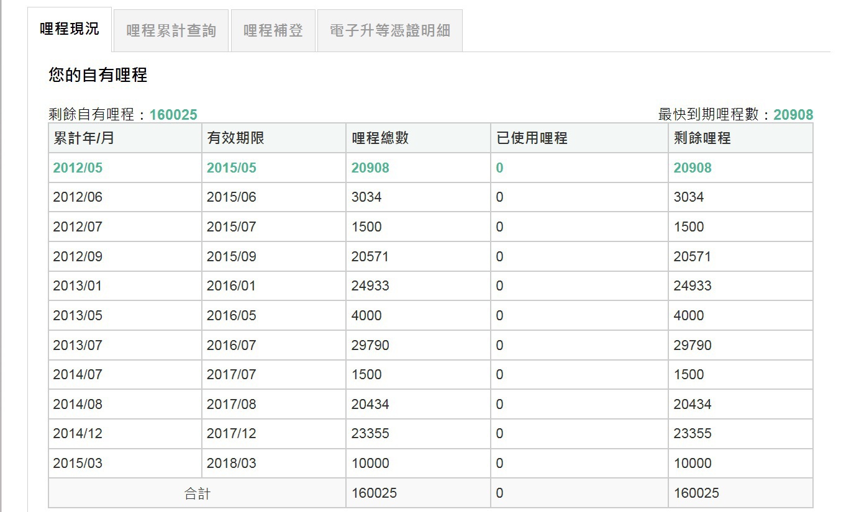Screen dimensions: 859x512
Task: Click the 20908 value beside 最快到期哩程數
Action: pos(793,115)
